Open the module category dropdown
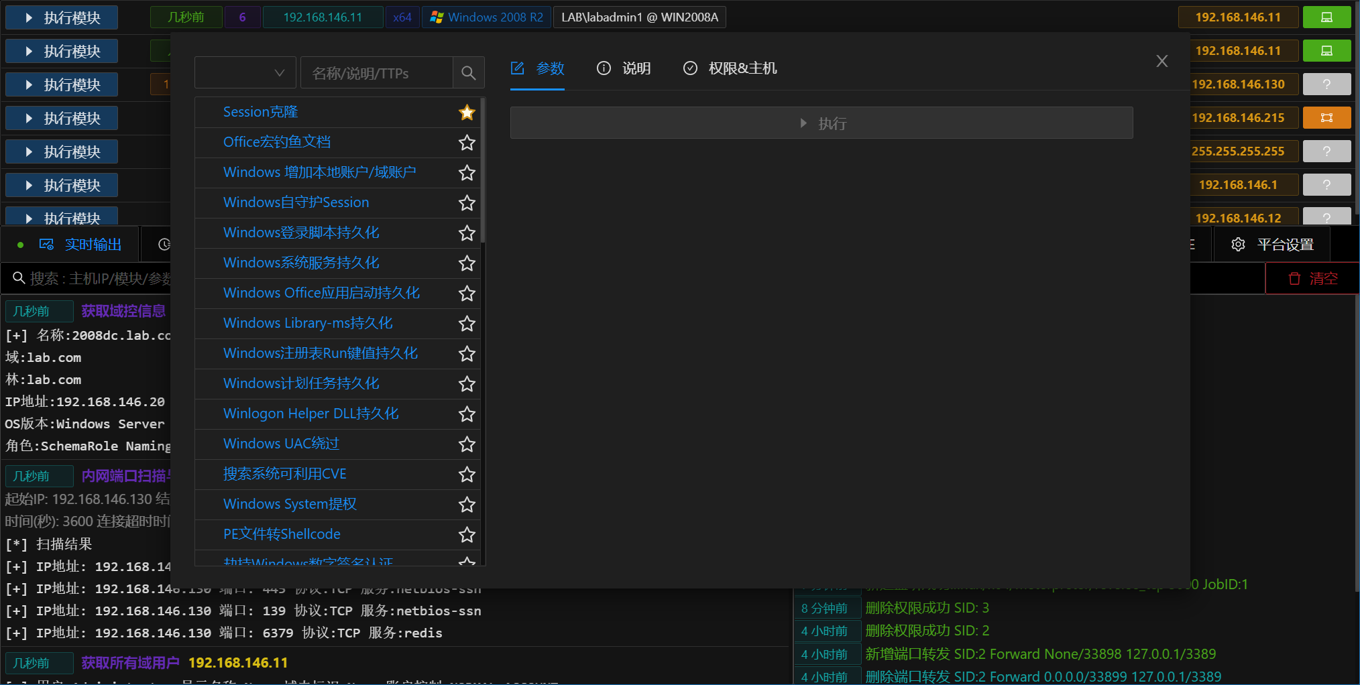The width and height of the screenshot is (1360, 685). [245, 73]
